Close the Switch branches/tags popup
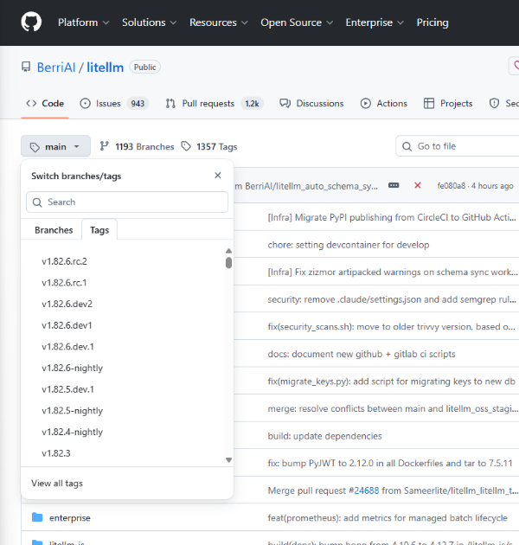This screenshot has width=519, height=545. pyautogui.click(x=218, y=176)
